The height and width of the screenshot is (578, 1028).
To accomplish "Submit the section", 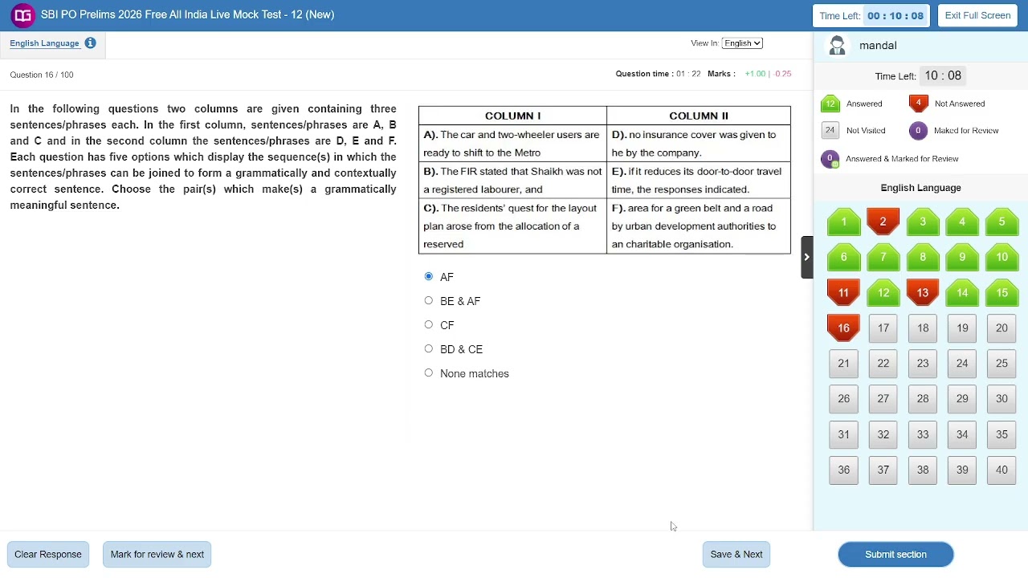I will pos(895,555).
